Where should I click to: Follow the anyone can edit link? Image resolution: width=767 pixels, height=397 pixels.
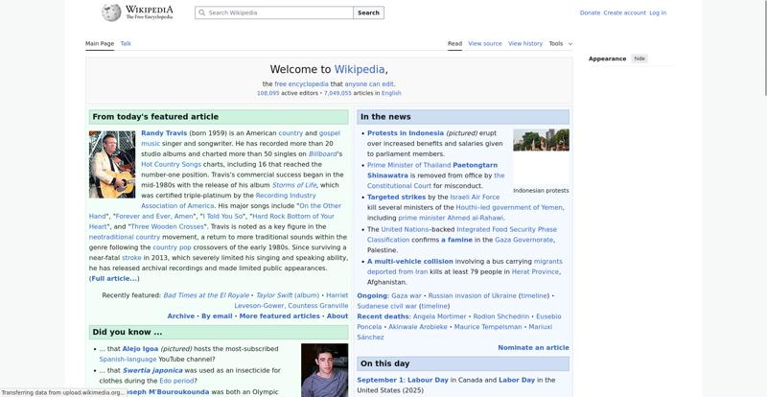tap(369, 84)
